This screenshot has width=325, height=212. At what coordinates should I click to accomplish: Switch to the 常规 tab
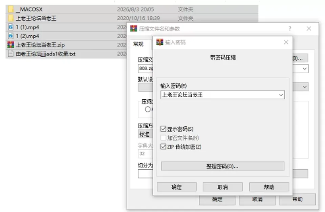point(138,44)
